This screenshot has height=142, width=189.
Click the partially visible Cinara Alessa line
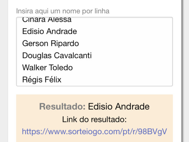click(x=47, y=20)
